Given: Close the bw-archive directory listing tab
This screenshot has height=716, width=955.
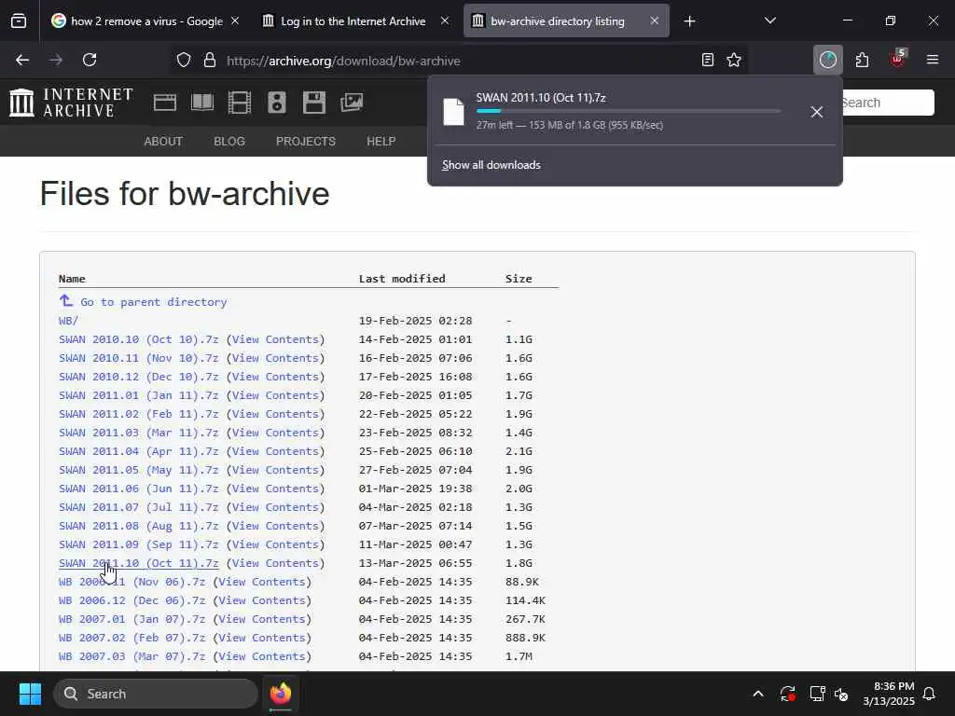Looking at the screenshot, I should click(x=654, y=21).
